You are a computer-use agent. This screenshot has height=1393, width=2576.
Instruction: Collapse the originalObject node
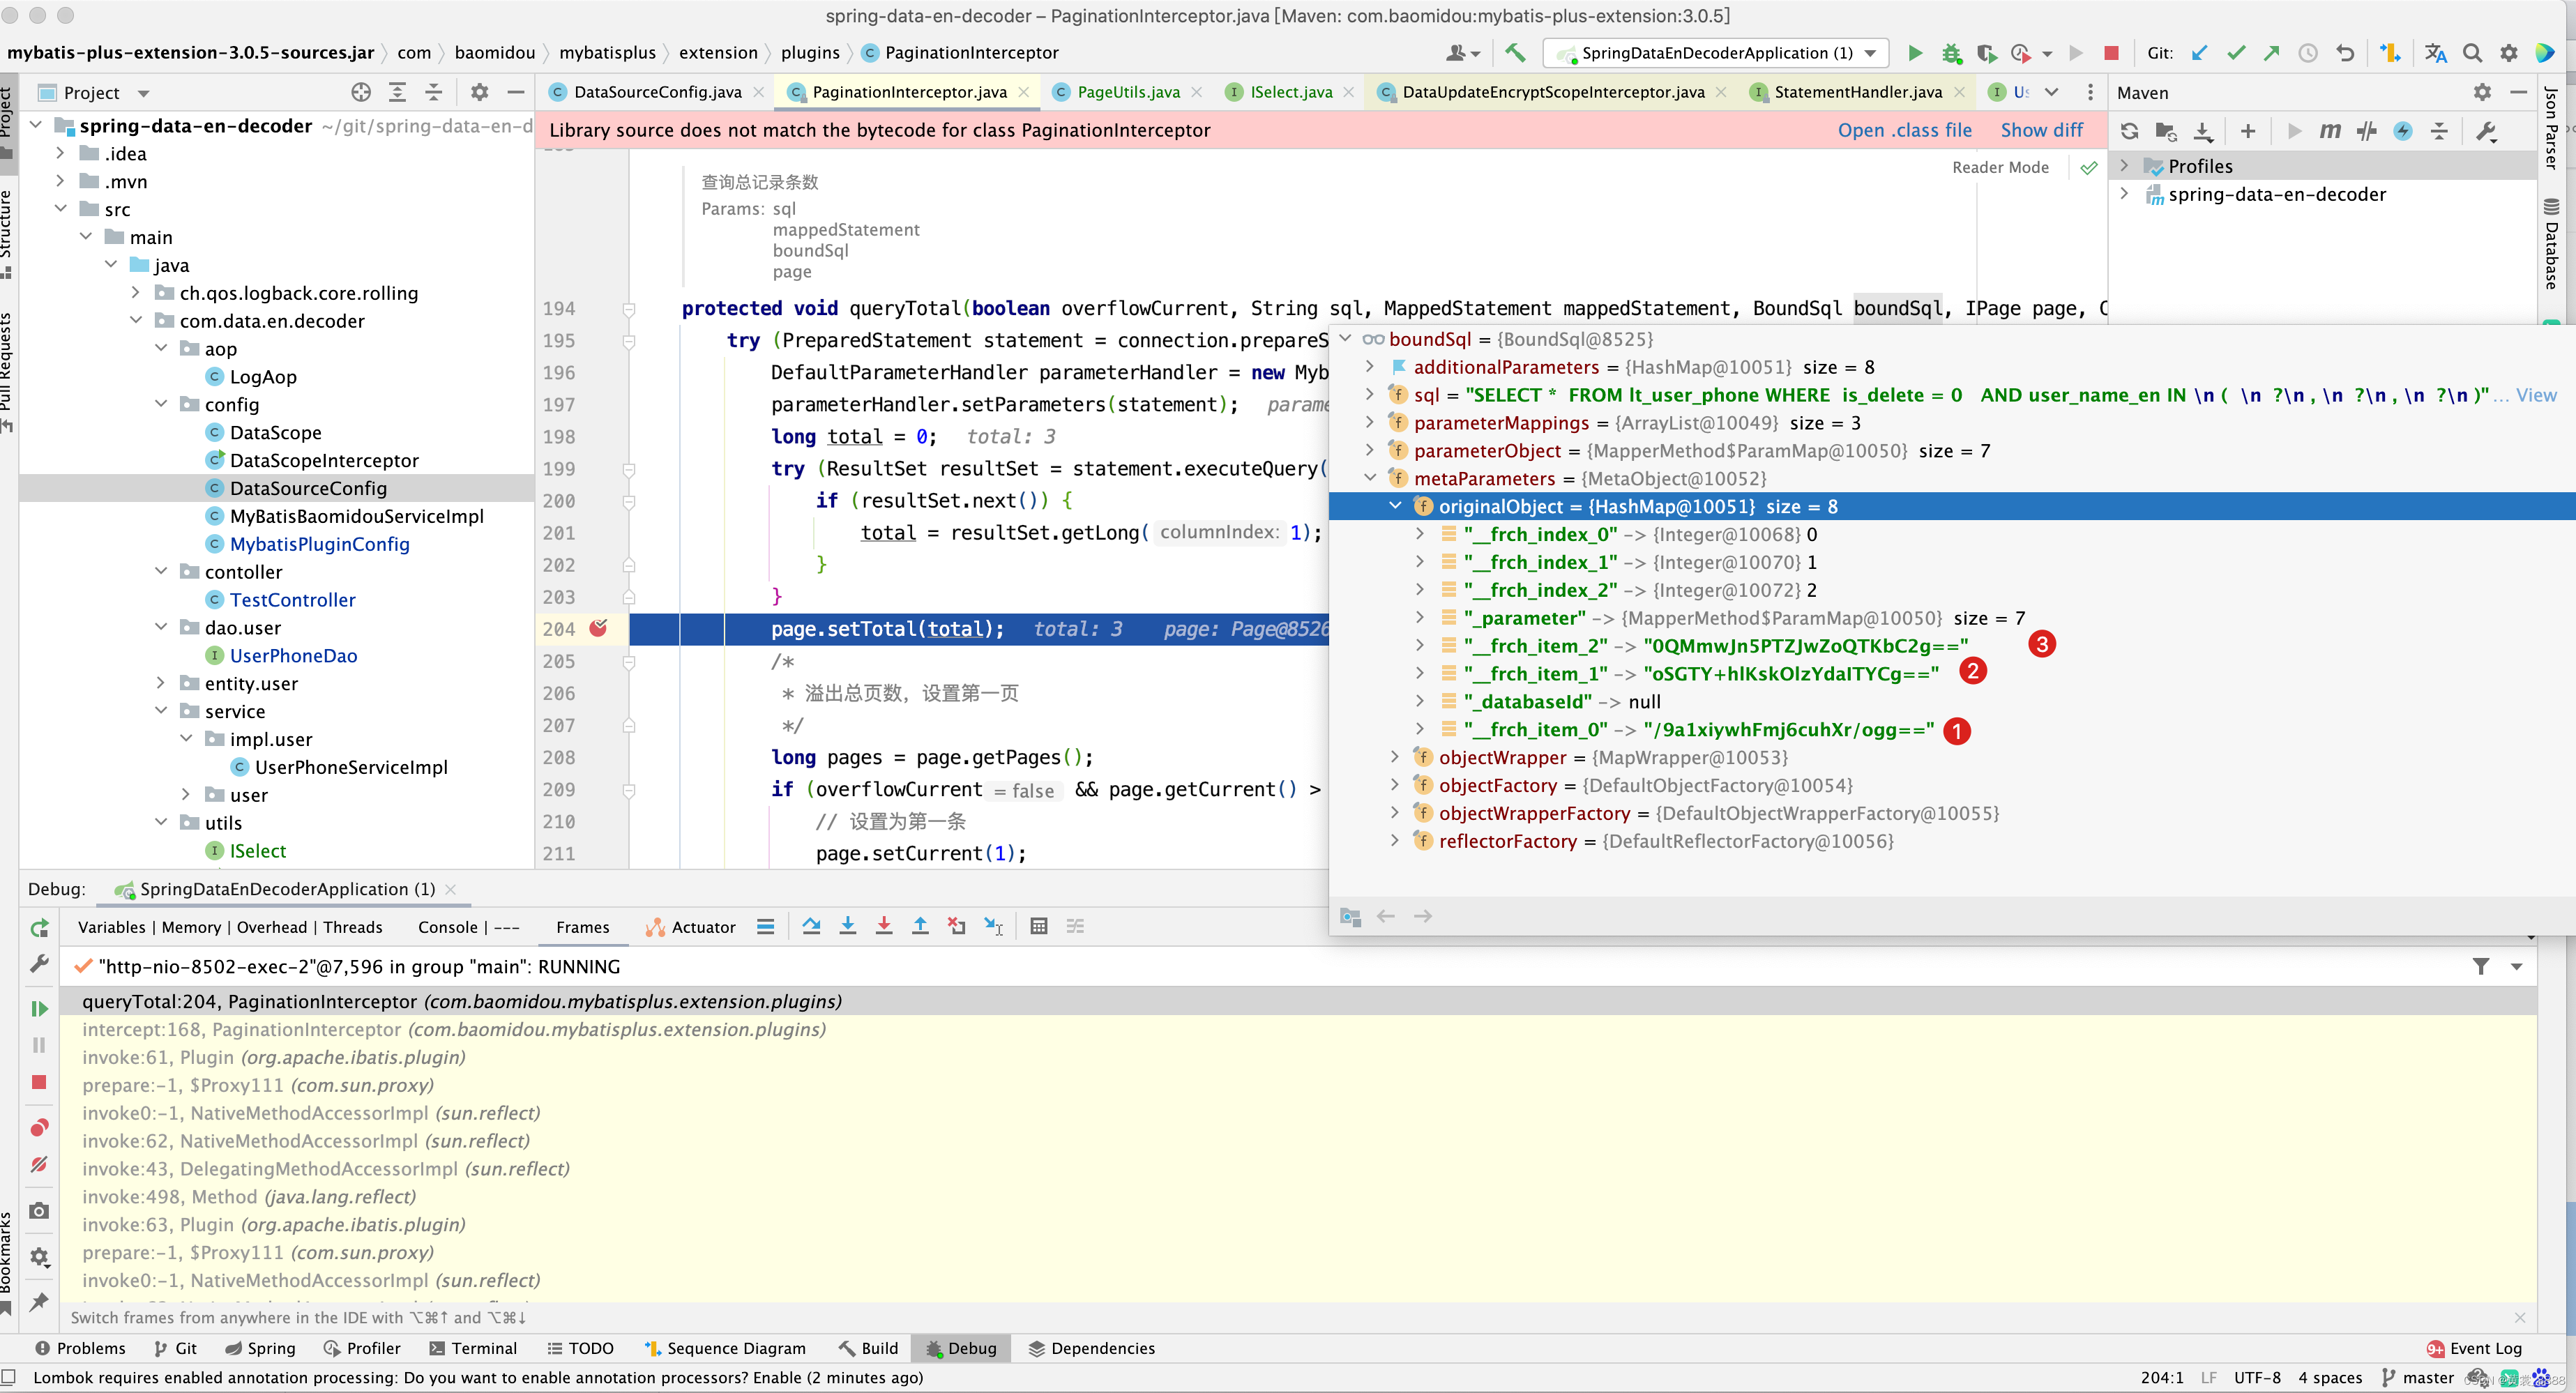tap(1395, 506)
